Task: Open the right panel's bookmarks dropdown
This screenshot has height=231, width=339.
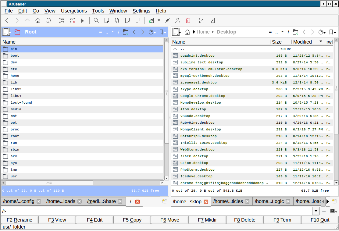Action: (333, 32)
